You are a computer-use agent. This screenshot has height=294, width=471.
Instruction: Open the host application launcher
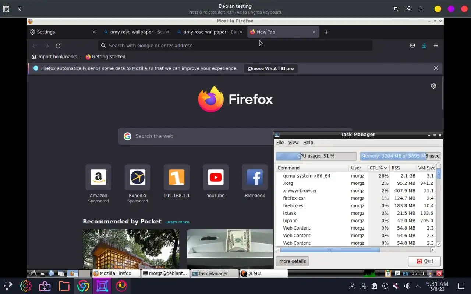tap(8, 286)
